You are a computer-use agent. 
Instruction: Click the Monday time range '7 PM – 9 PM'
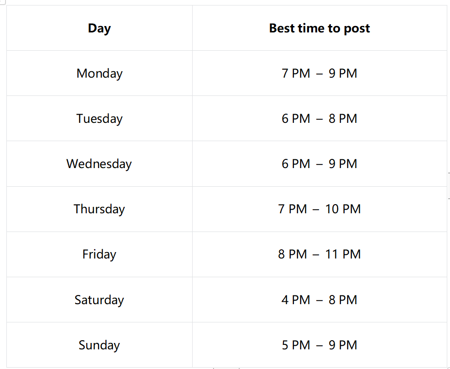(319, 74)
